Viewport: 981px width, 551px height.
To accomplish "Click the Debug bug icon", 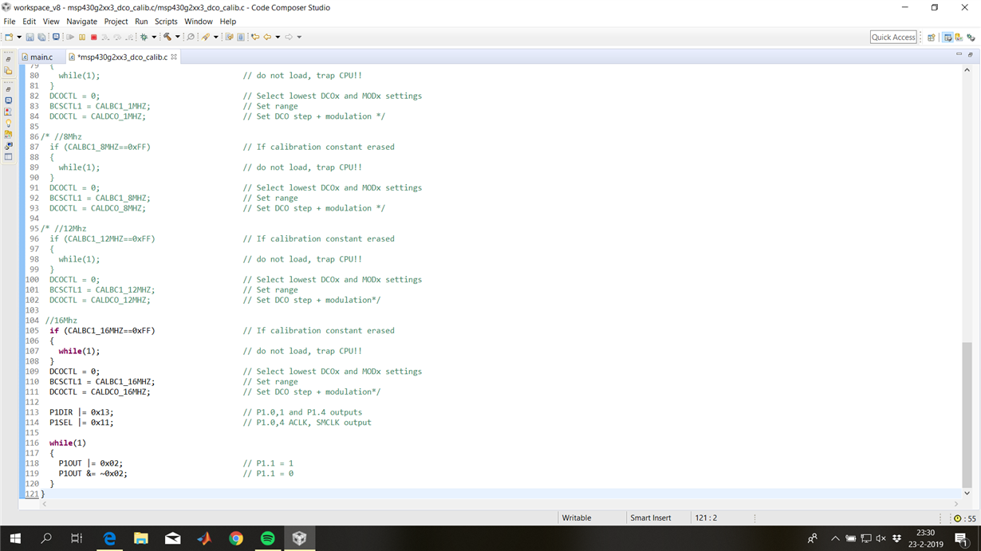I will (x=144, y=37).
